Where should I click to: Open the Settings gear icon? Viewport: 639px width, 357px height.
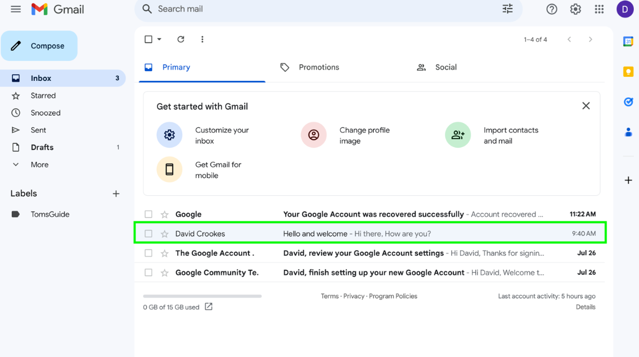(x=576, y=9)
